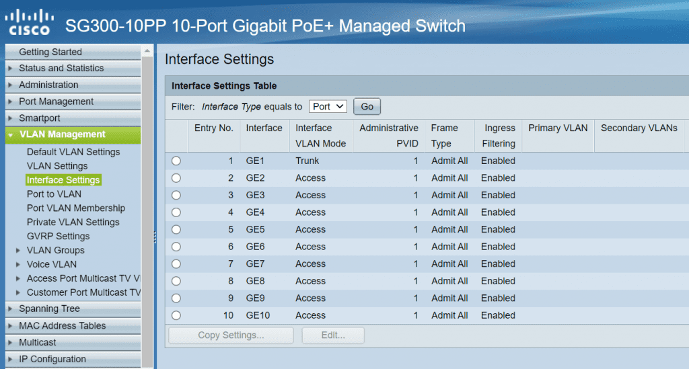Open Getting Started page

click(x=50, y=52)
